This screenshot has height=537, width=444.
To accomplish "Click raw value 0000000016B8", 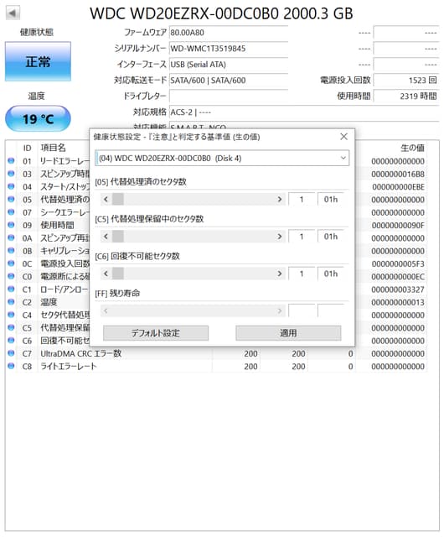I will click(x=398, y=174).
